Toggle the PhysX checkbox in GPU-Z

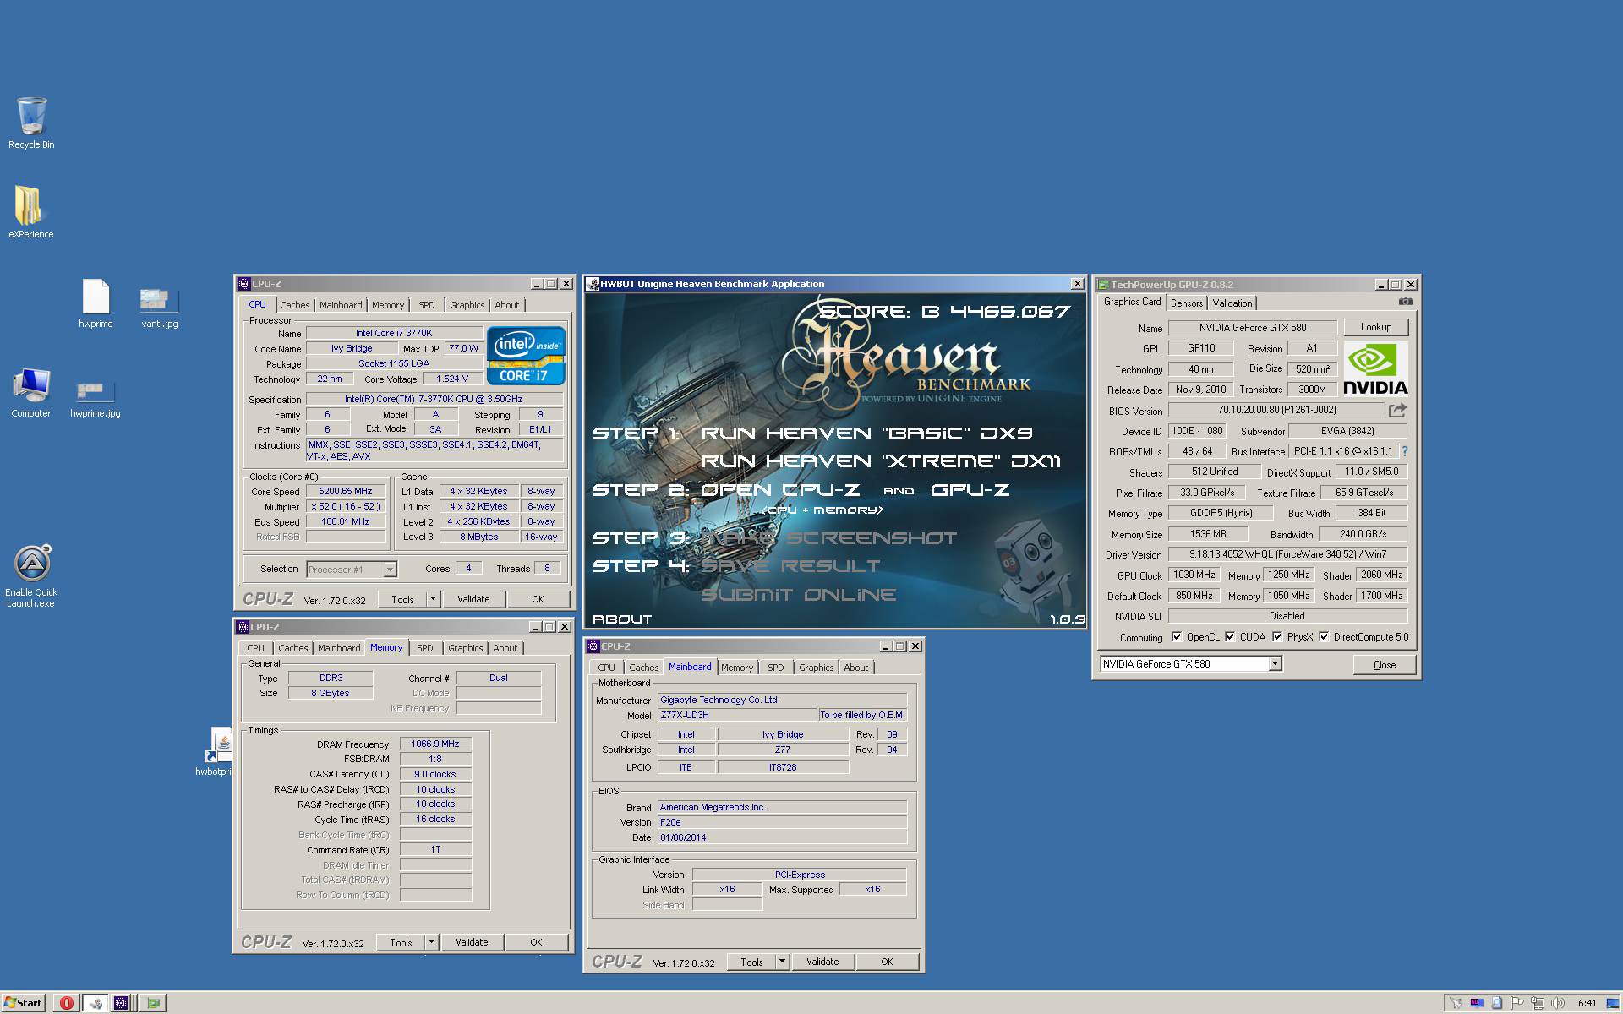coord(1277,636)
